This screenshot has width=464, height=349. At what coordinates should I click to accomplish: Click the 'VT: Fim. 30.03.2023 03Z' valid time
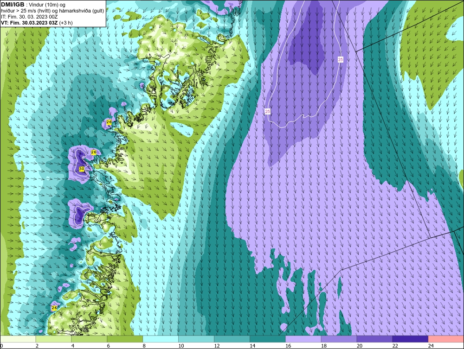coord(30,23)
